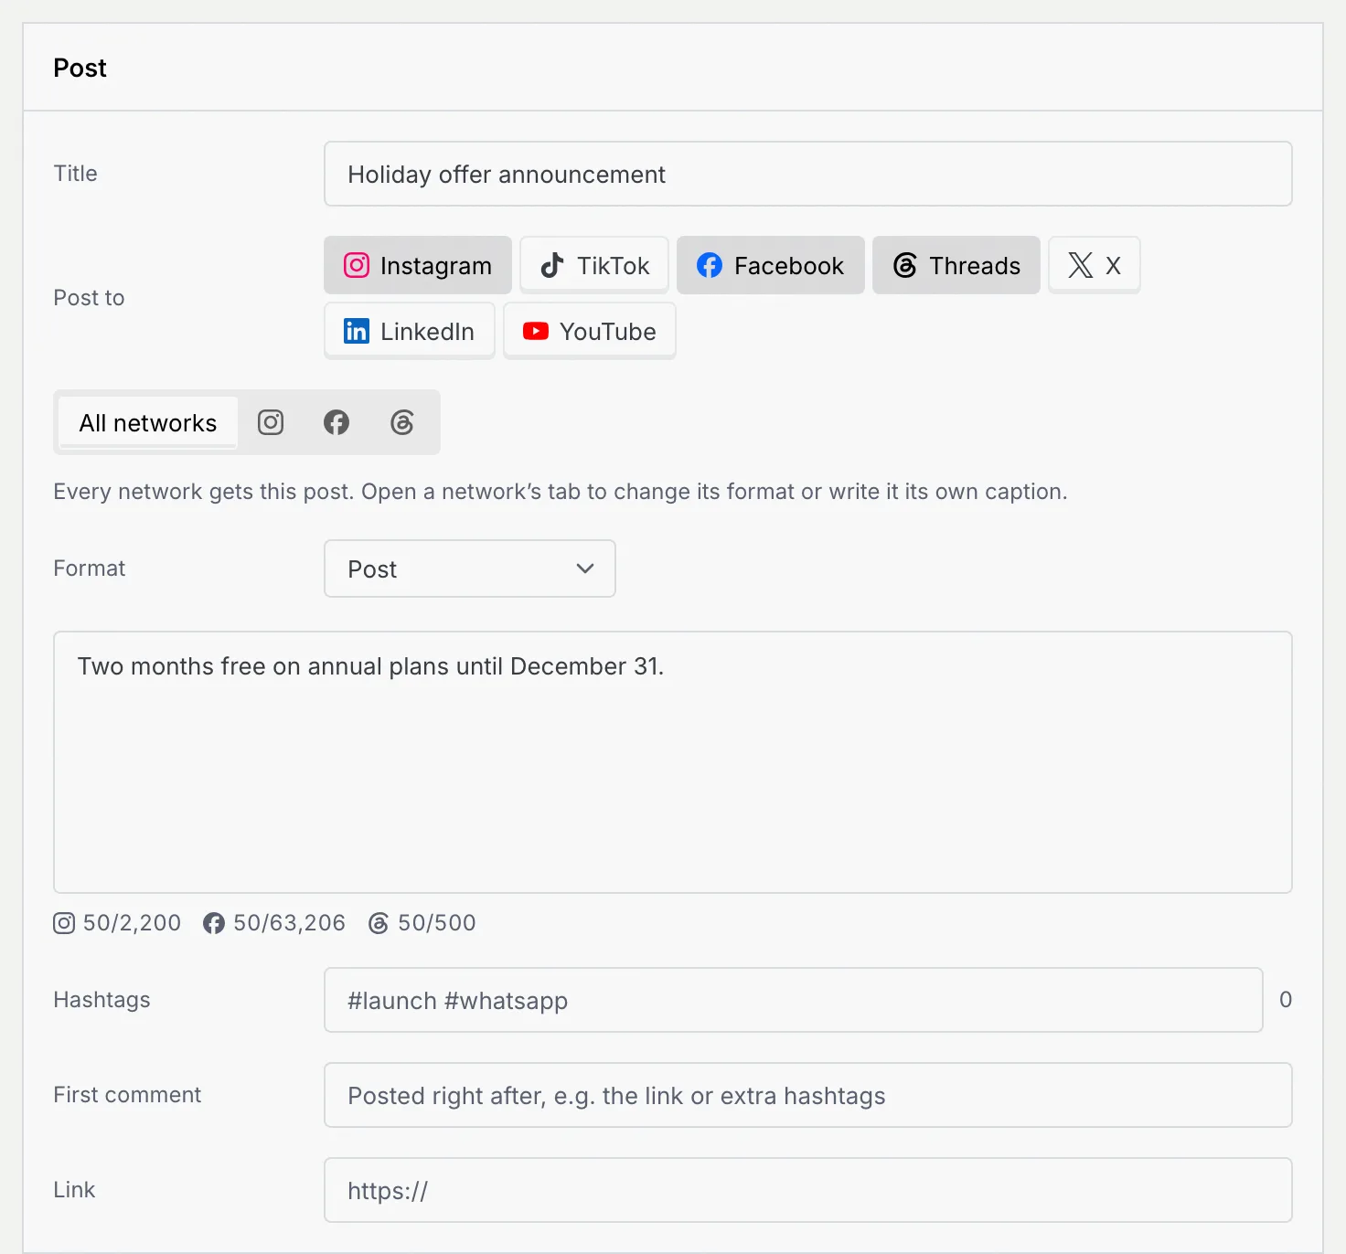Click the Hashtags input field
Viewport: 1346px width, 1254px height.
coord(794,1000)
